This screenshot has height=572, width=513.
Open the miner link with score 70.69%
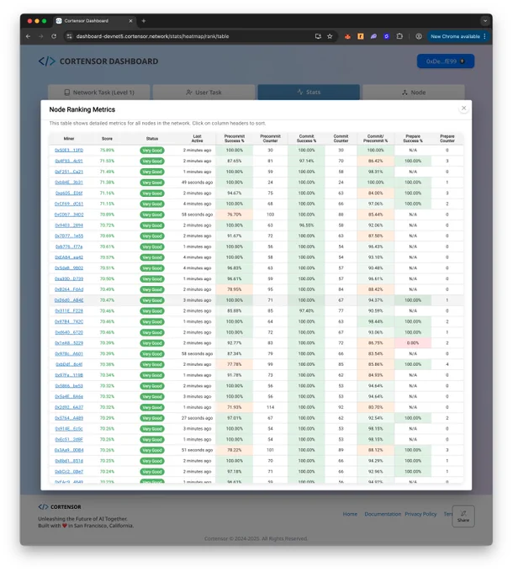tap(69, 236)
